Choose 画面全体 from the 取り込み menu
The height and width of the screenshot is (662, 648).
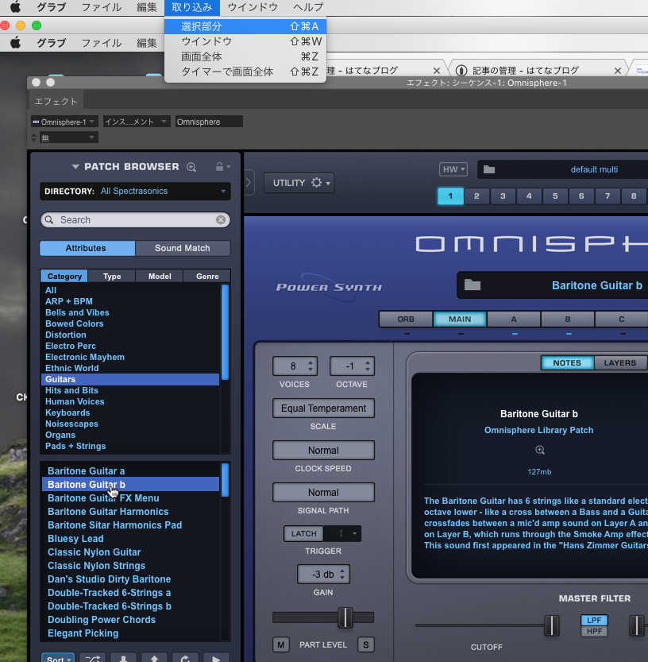coord(245,56)
